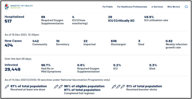Open For Healthcare Professionals menu
Image resolution: width=192 pixels, height=99 pixels.
[132, 7]
